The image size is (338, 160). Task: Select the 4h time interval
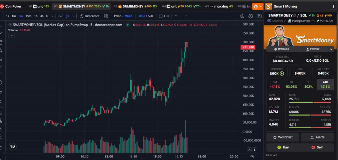pos(42,16)
